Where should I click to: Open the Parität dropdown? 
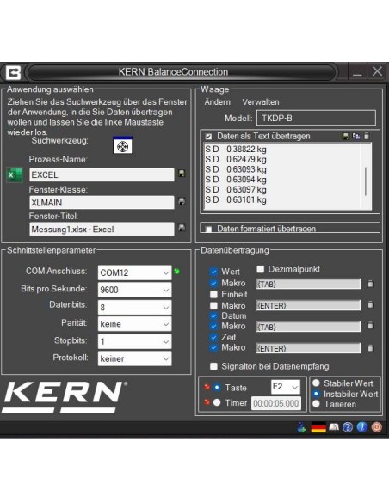[x=134, y=324]
